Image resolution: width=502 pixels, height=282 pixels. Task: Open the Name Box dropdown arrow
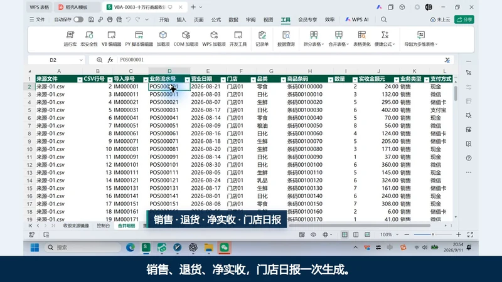point(81,60)
